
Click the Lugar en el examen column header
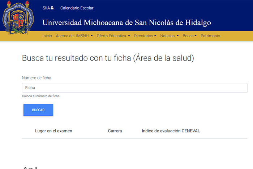(53, 131)
